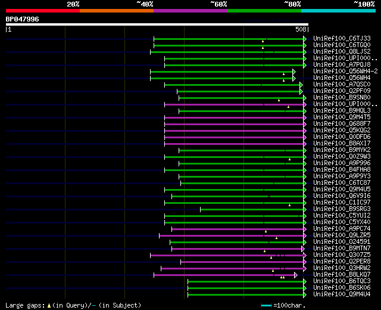
Task: Click the cyan ~100% identity legend bar
Action: click(338, 11)
